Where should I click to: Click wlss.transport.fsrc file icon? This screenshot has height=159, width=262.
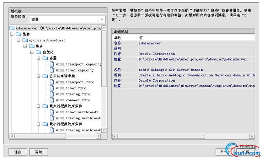pos(52,82)
